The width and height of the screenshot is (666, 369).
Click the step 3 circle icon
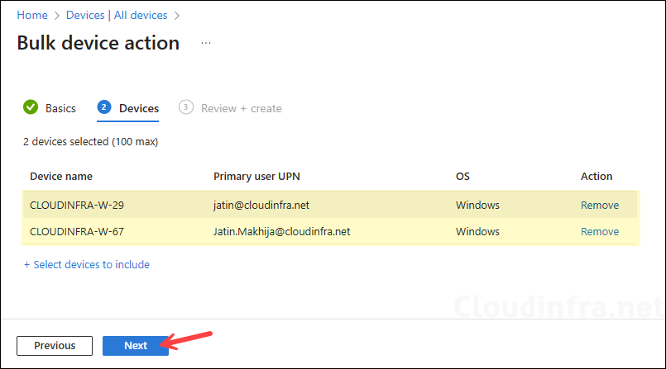(x=186, y=107)
